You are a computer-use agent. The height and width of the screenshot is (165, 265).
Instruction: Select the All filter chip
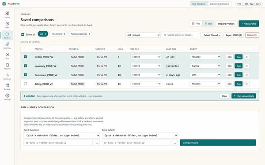43,34
